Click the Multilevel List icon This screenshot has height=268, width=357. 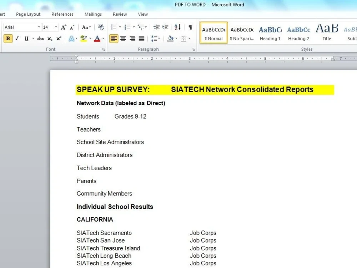coord(141,27)
